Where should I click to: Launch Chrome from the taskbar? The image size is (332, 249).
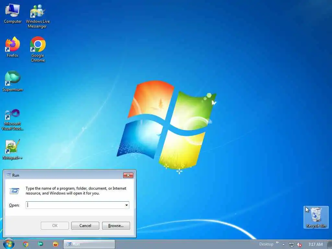pyautogui.click(x=26, y=244)
